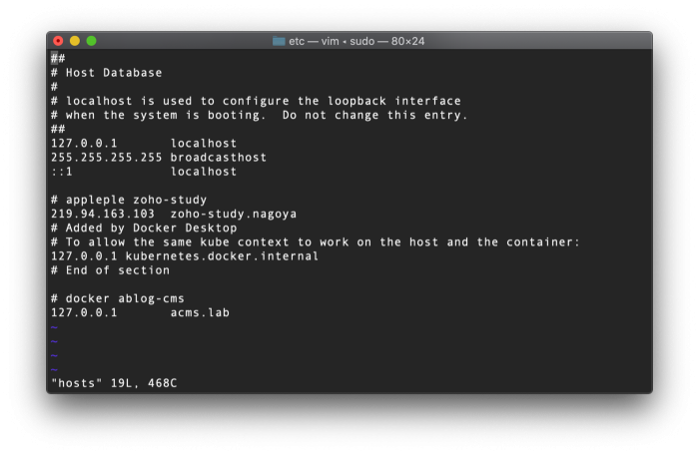The width and height of the screenshot is (699, 455).
Task: Click the 'zoho-study.nagoya' hostname
Action: coord(233,214)
